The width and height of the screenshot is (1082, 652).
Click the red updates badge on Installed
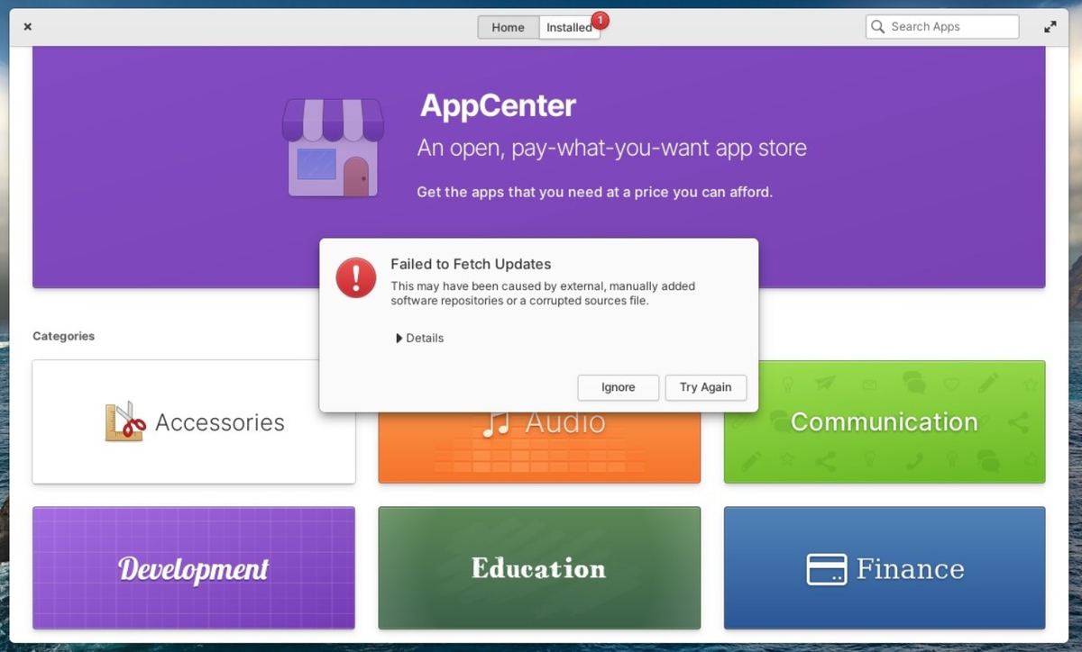pyautogui.click(x=601, y=20)
